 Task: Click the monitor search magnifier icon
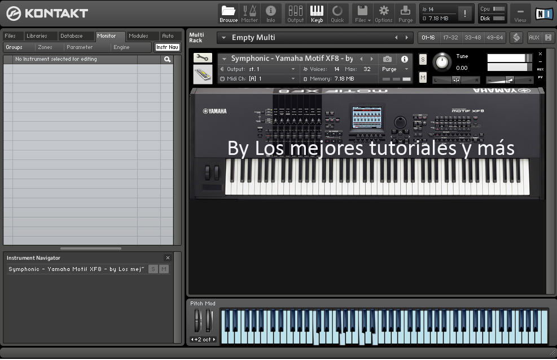tap(167, 59)
